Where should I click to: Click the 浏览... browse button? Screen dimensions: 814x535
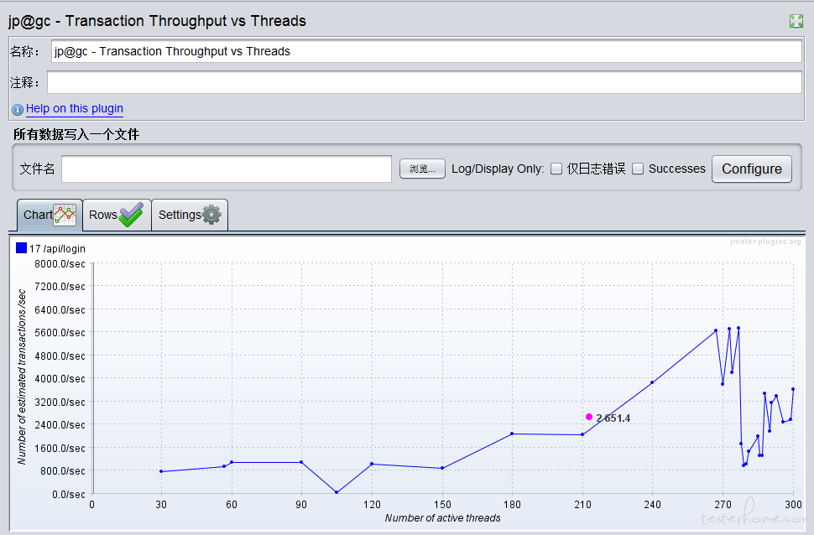tap(422, 169)
